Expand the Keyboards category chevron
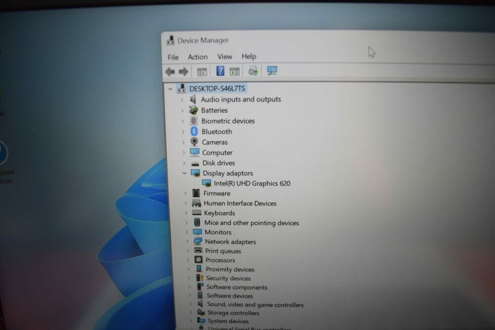 [186, 213]
